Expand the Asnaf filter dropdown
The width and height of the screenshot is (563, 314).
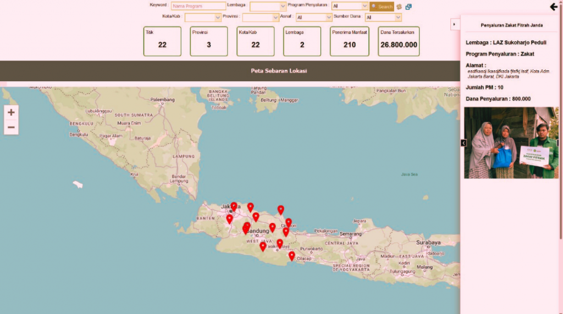point(313,18)
